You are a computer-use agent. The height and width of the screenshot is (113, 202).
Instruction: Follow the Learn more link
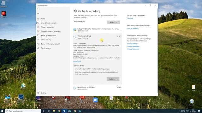[77, 62]
